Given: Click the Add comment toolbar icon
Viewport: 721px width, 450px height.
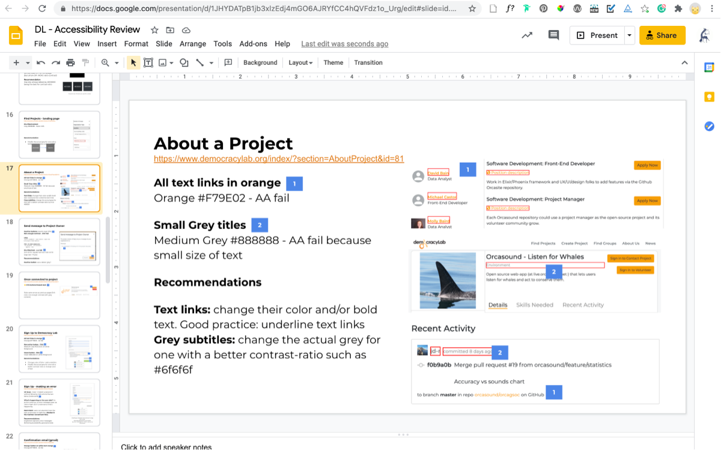Looking at the screenshot, I should tap(228, 62).
